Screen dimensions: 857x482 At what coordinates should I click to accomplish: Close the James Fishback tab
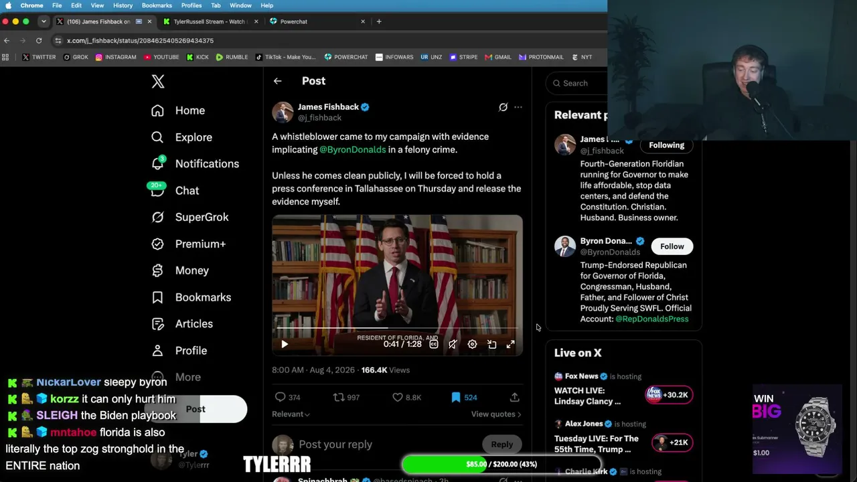149,21
